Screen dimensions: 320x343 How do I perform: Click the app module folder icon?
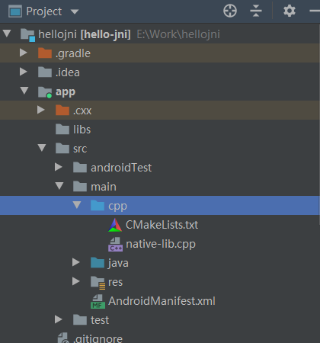tap(45, 91)
